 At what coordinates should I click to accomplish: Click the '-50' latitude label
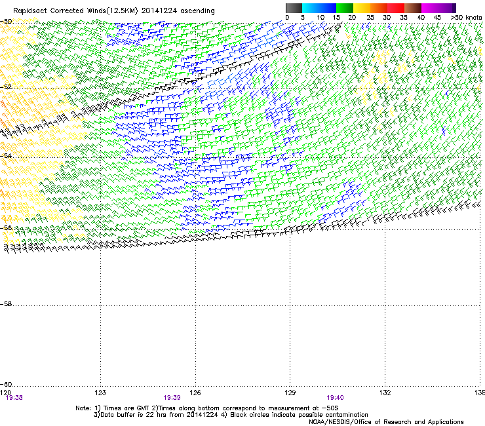click(x=6, y=22)
